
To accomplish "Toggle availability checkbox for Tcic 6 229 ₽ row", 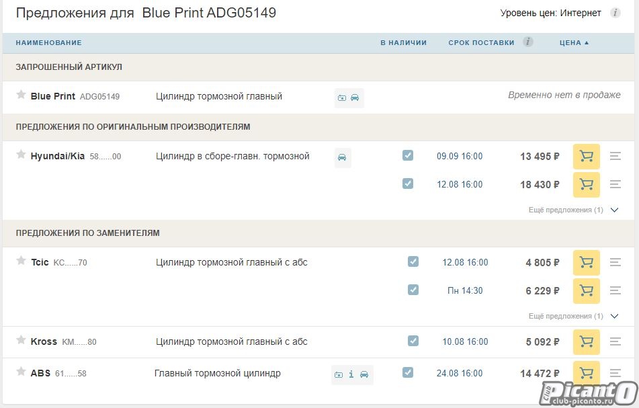I will [x=413, y=290].
